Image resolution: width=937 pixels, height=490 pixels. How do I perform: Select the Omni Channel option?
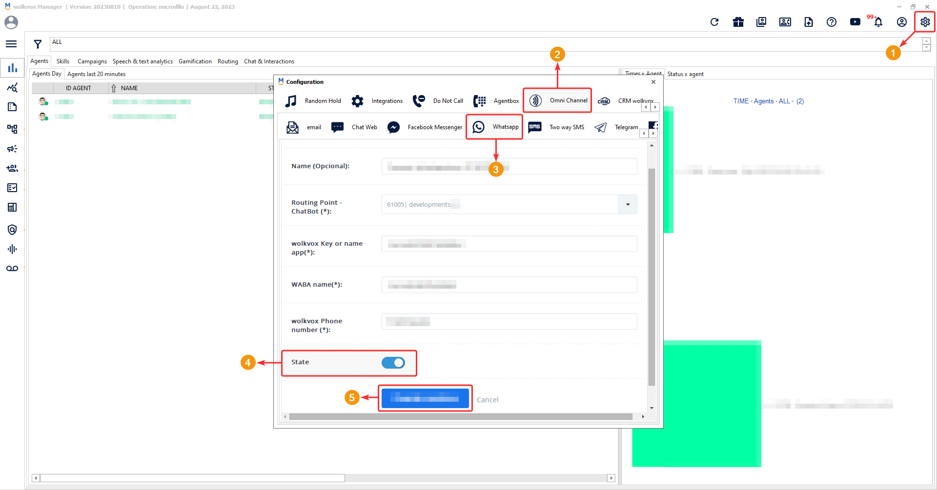[557, 100]
